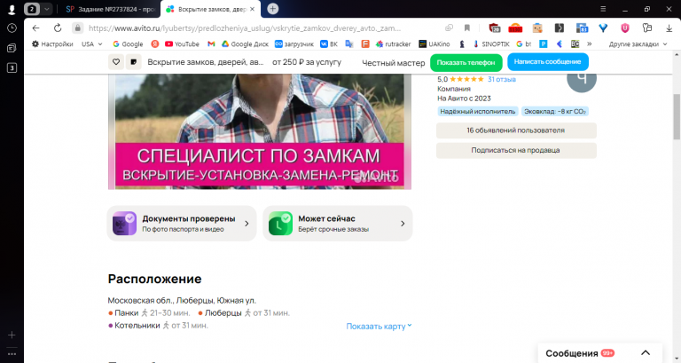Close the Avito listing tab
The image size is (681, 363).
(252, 9)
